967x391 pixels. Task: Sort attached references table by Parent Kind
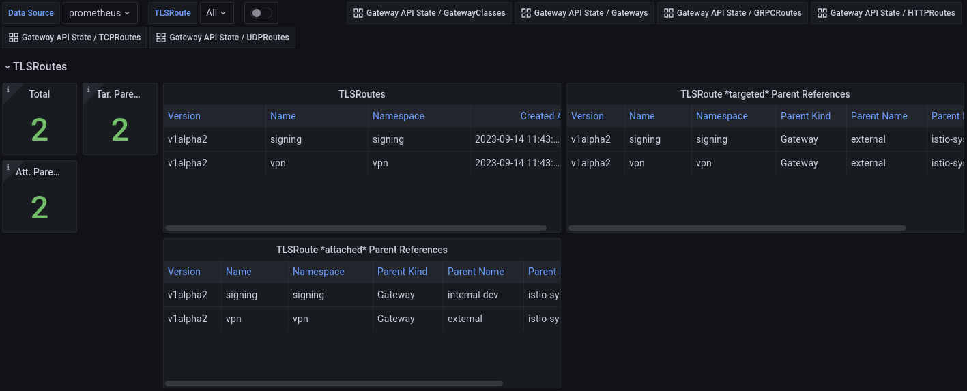click(x=403, y=272)
